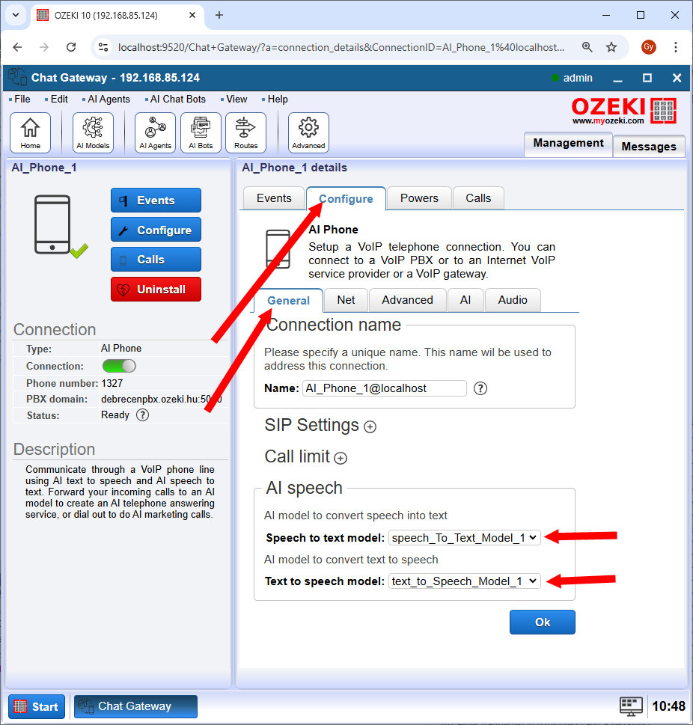Open the AI Bots toolbar icon
The image size is (693, 725).
click(201, 132)
